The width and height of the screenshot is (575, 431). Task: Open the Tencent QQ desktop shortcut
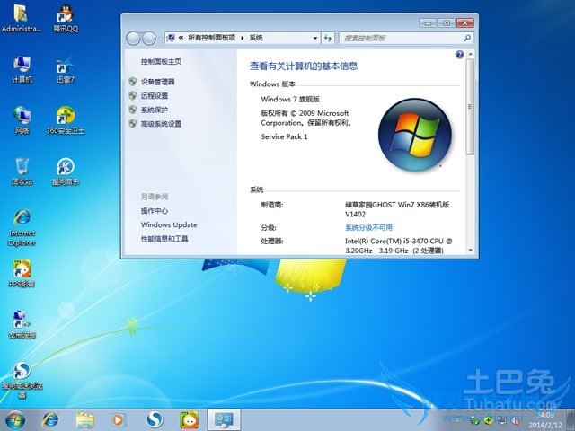click(65, 16)
